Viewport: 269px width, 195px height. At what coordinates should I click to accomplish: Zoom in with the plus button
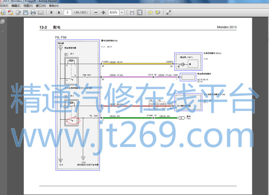(103, 12)
